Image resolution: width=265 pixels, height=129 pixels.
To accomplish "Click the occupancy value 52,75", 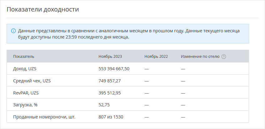I will point(104,105).
